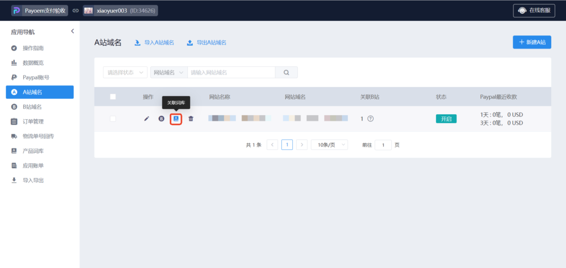Viewport: 566px width, 268px height.
Task: Click the magnifier search button
Action: (286, 72)
